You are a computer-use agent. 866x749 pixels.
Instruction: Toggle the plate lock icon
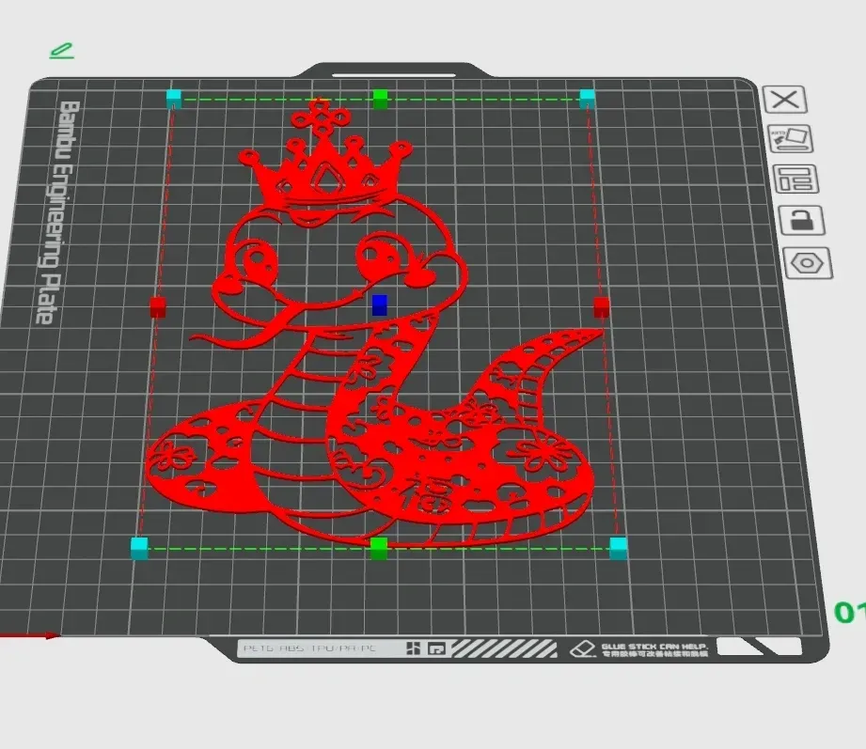(x=802, y=220)
